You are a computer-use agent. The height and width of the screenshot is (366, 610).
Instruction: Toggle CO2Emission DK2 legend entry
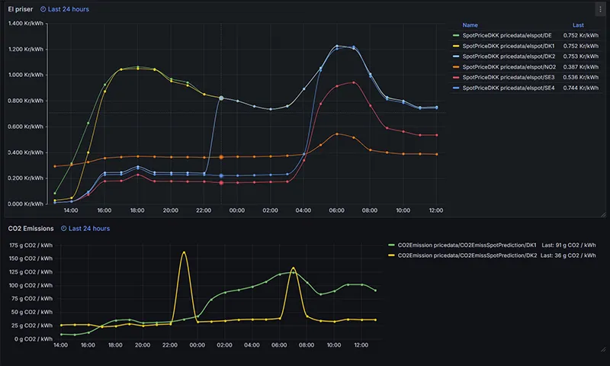(x=467, y=255)
